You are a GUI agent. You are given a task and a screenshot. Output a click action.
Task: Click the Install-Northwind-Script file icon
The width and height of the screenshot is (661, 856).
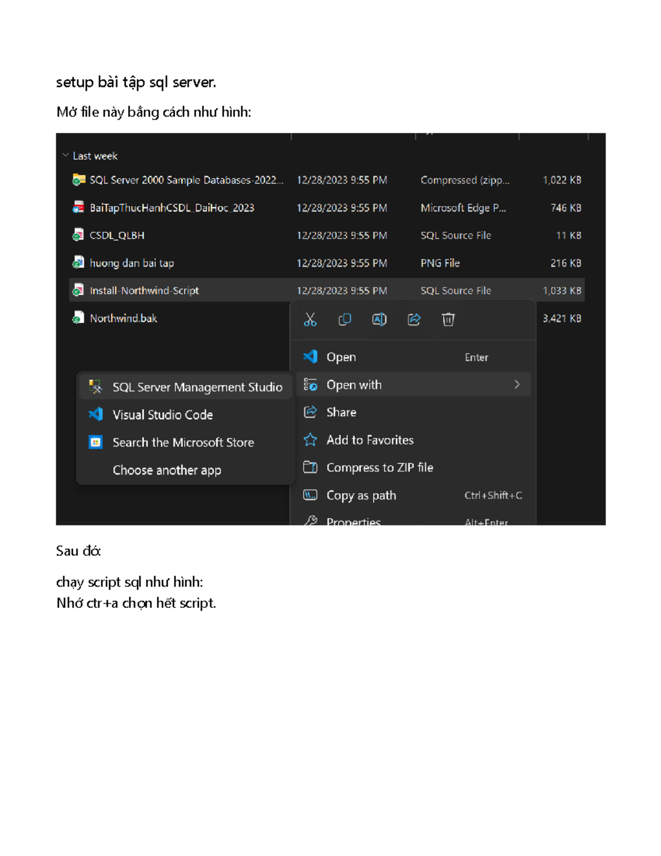(78, 290)
